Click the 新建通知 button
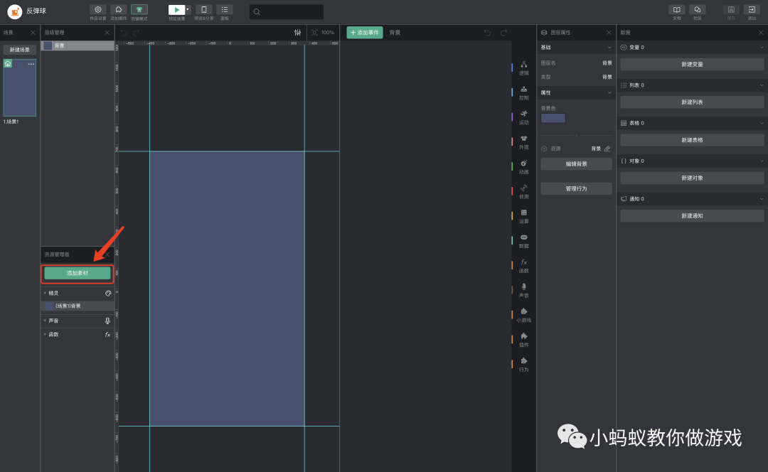 point(692,215)
